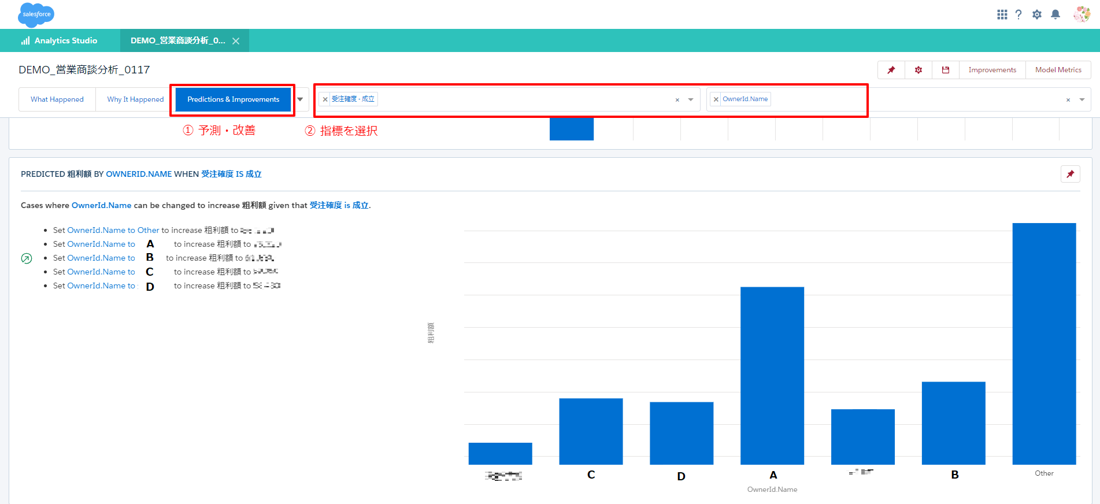Open the user profile avatar
Image resolution: width=1100 pixels, height=504 pixels.
[1081, 14]
